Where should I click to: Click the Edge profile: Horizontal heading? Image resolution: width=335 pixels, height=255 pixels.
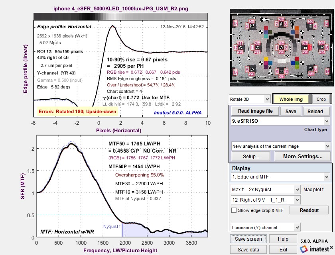[64, 27]
